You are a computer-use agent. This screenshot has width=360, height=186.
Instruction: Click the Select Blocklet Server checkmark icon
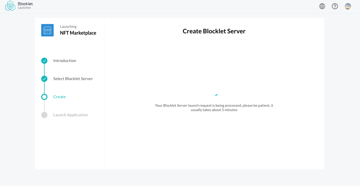pyautogui.click(x=44, y=79)
